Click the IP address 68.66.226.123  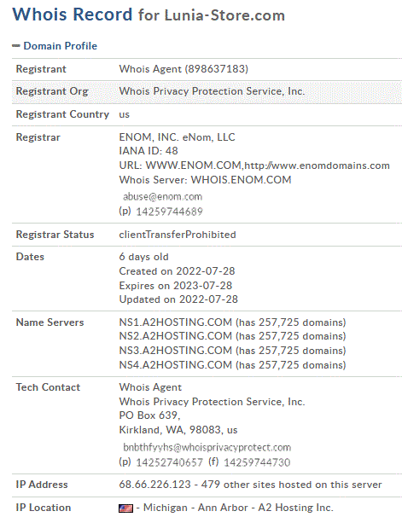pyautogui.click(x=154, y=485)
